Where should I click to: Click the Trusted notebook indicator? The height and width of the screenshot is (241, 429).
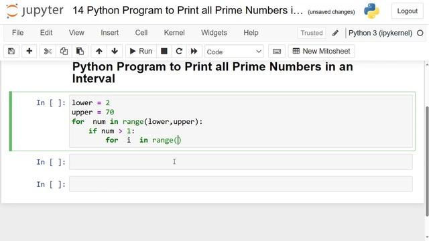pyautogui.click(x=312, y=33)
